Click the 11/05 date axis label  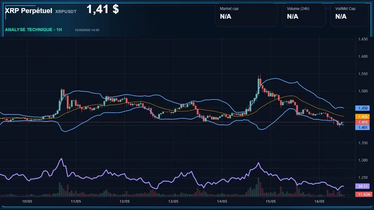[76, 201]
